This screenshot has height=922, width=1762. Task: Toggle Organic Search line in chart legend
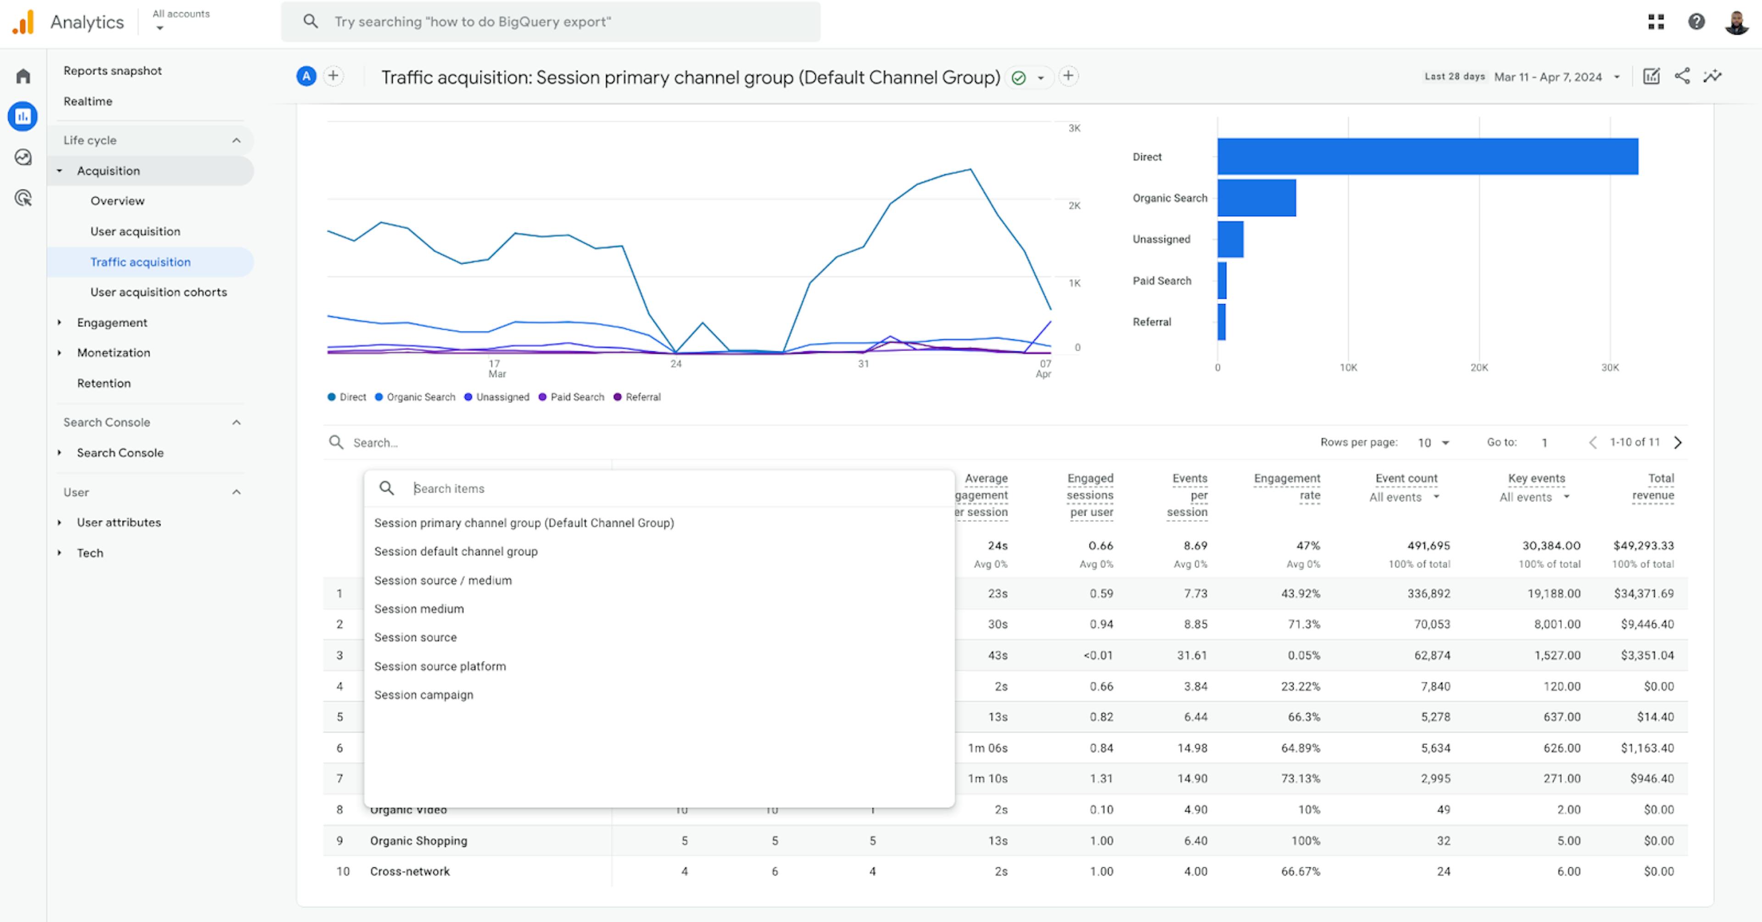tap(416, 397)
